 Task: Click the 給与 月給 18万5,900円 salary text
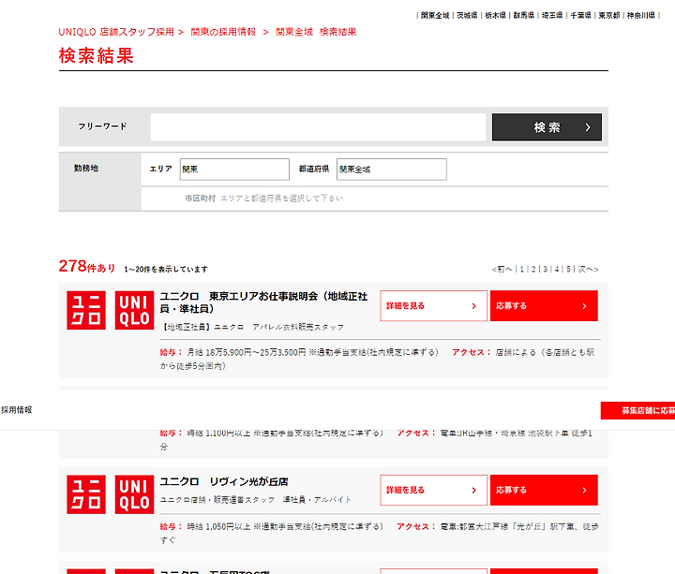coord(299,352)
